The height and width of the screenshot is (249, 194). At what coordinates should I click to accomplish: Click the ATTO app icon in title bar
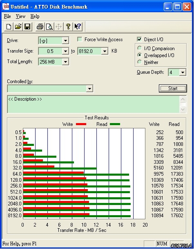6,7
